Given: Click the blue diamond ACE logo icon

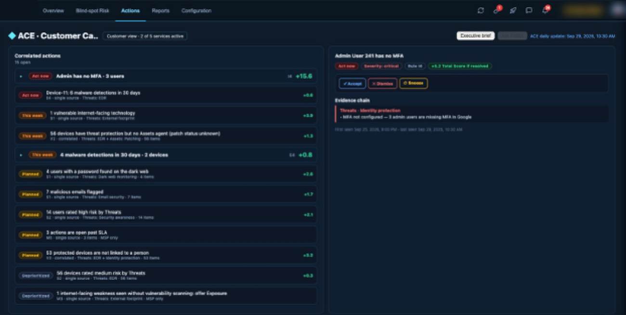Looking at the screenshot, I should (x=12, y=36).
